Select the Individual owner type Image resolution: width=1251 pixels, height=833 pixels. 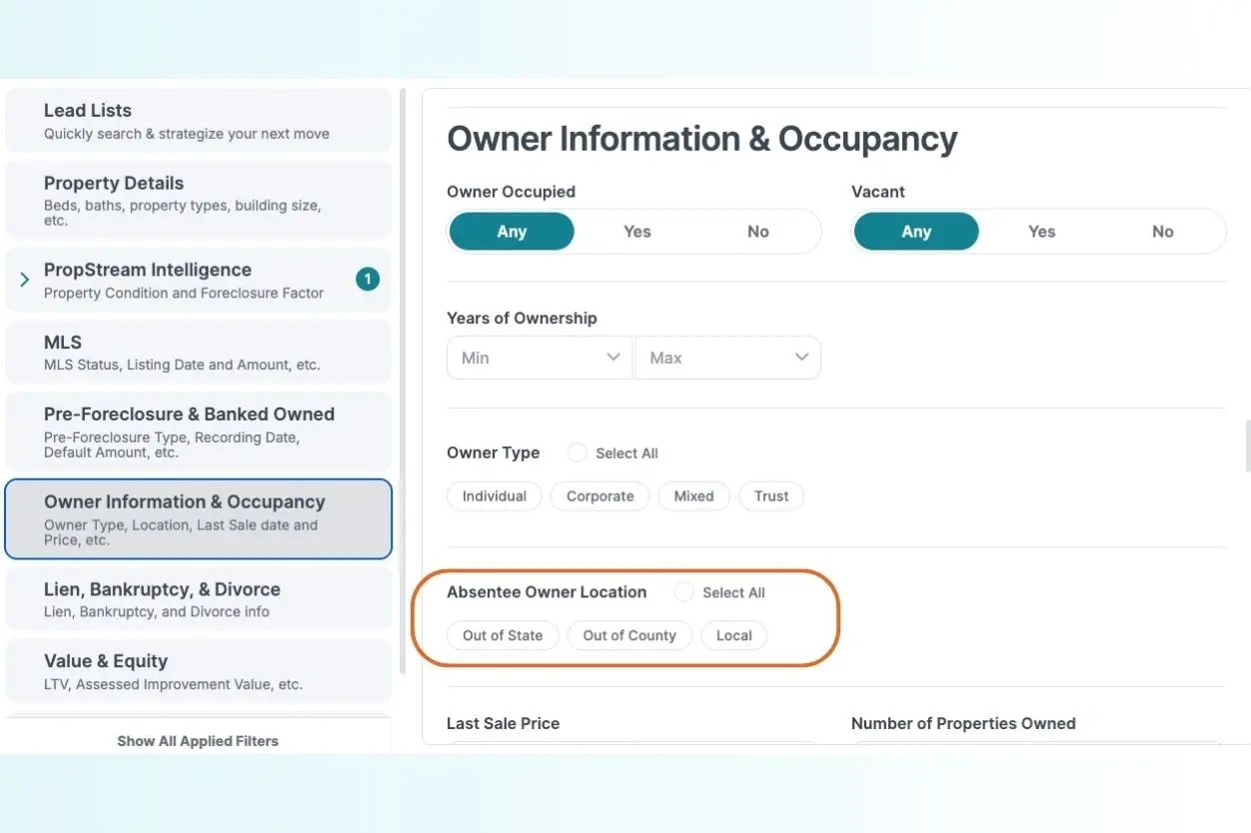click(494, 495)
